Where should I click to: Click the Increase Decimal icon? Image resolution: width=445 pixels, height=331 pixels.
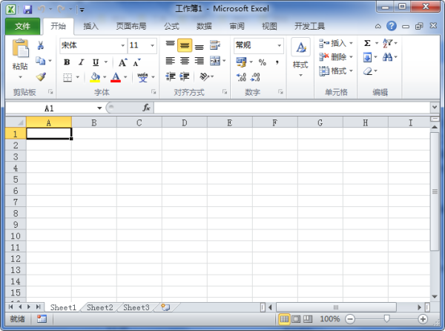click(241, 77)
